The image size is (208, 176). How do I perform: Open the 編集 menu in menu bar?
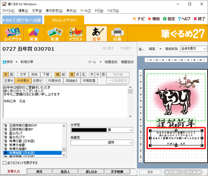pos(23,11)
